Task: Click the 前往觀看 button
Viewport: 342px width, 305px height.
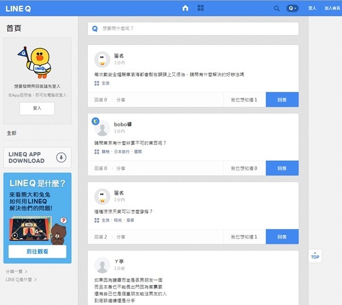Action: pos(37,251)
